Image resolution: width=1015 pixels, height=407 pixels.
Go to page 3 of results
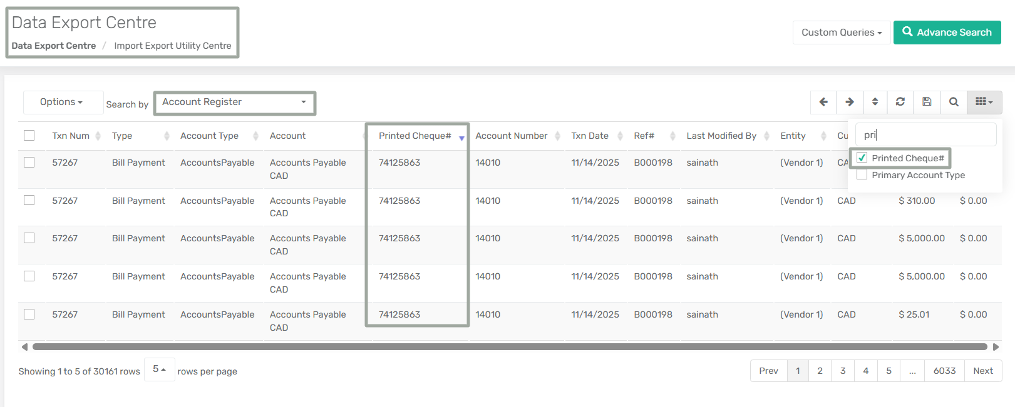click(843, 371)
